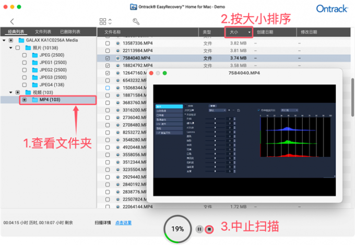Click the JPEG1 (2500) folder icon
This screenshot has height=245, width=355.
[35, 63]
